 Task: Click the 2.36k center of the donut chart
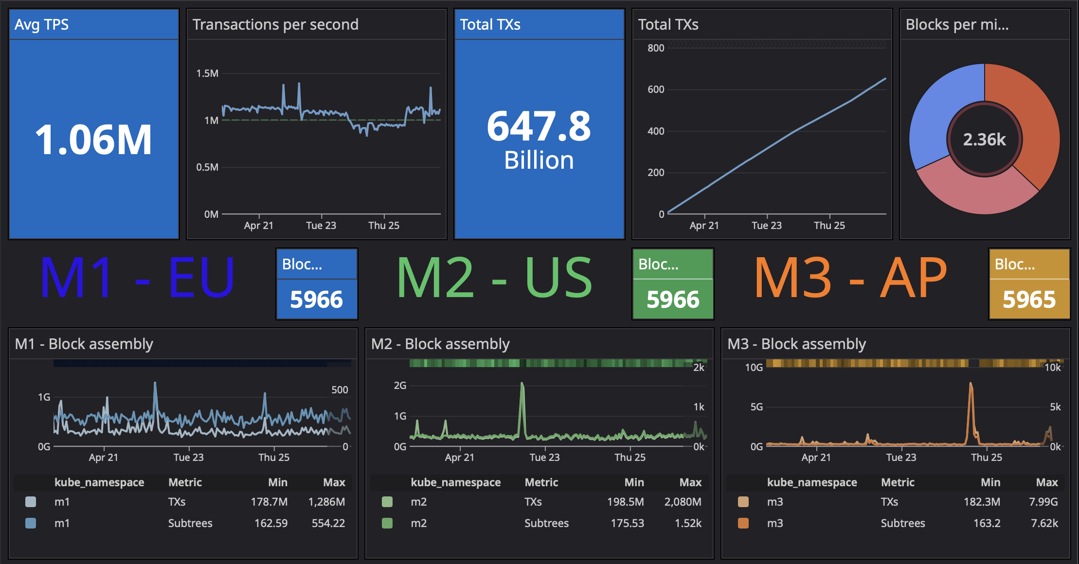click(984, 140)
